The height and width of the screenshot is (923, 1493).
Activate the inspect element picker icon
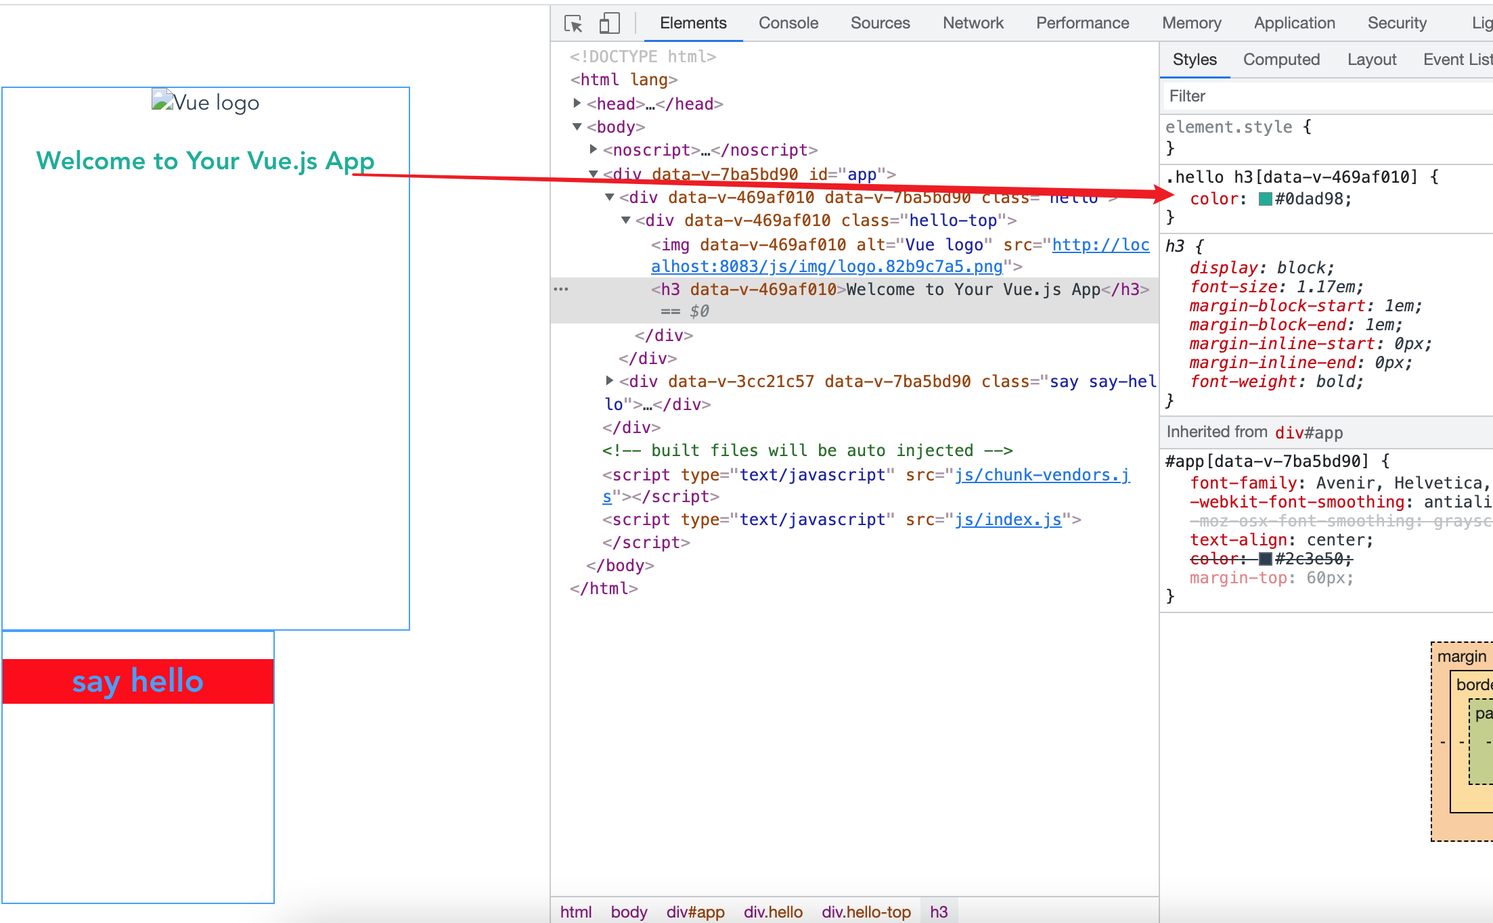click(x=573, y=24)
